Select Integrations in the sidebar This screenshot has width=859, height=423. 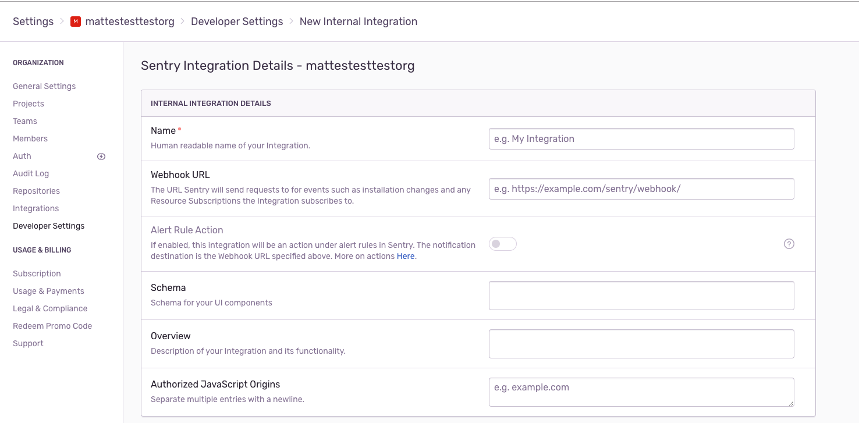click(x=36, y=208)
